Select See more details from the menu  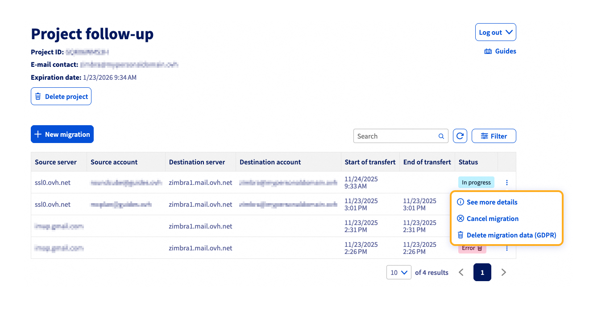pyautogui.click(x=492, y=202)
